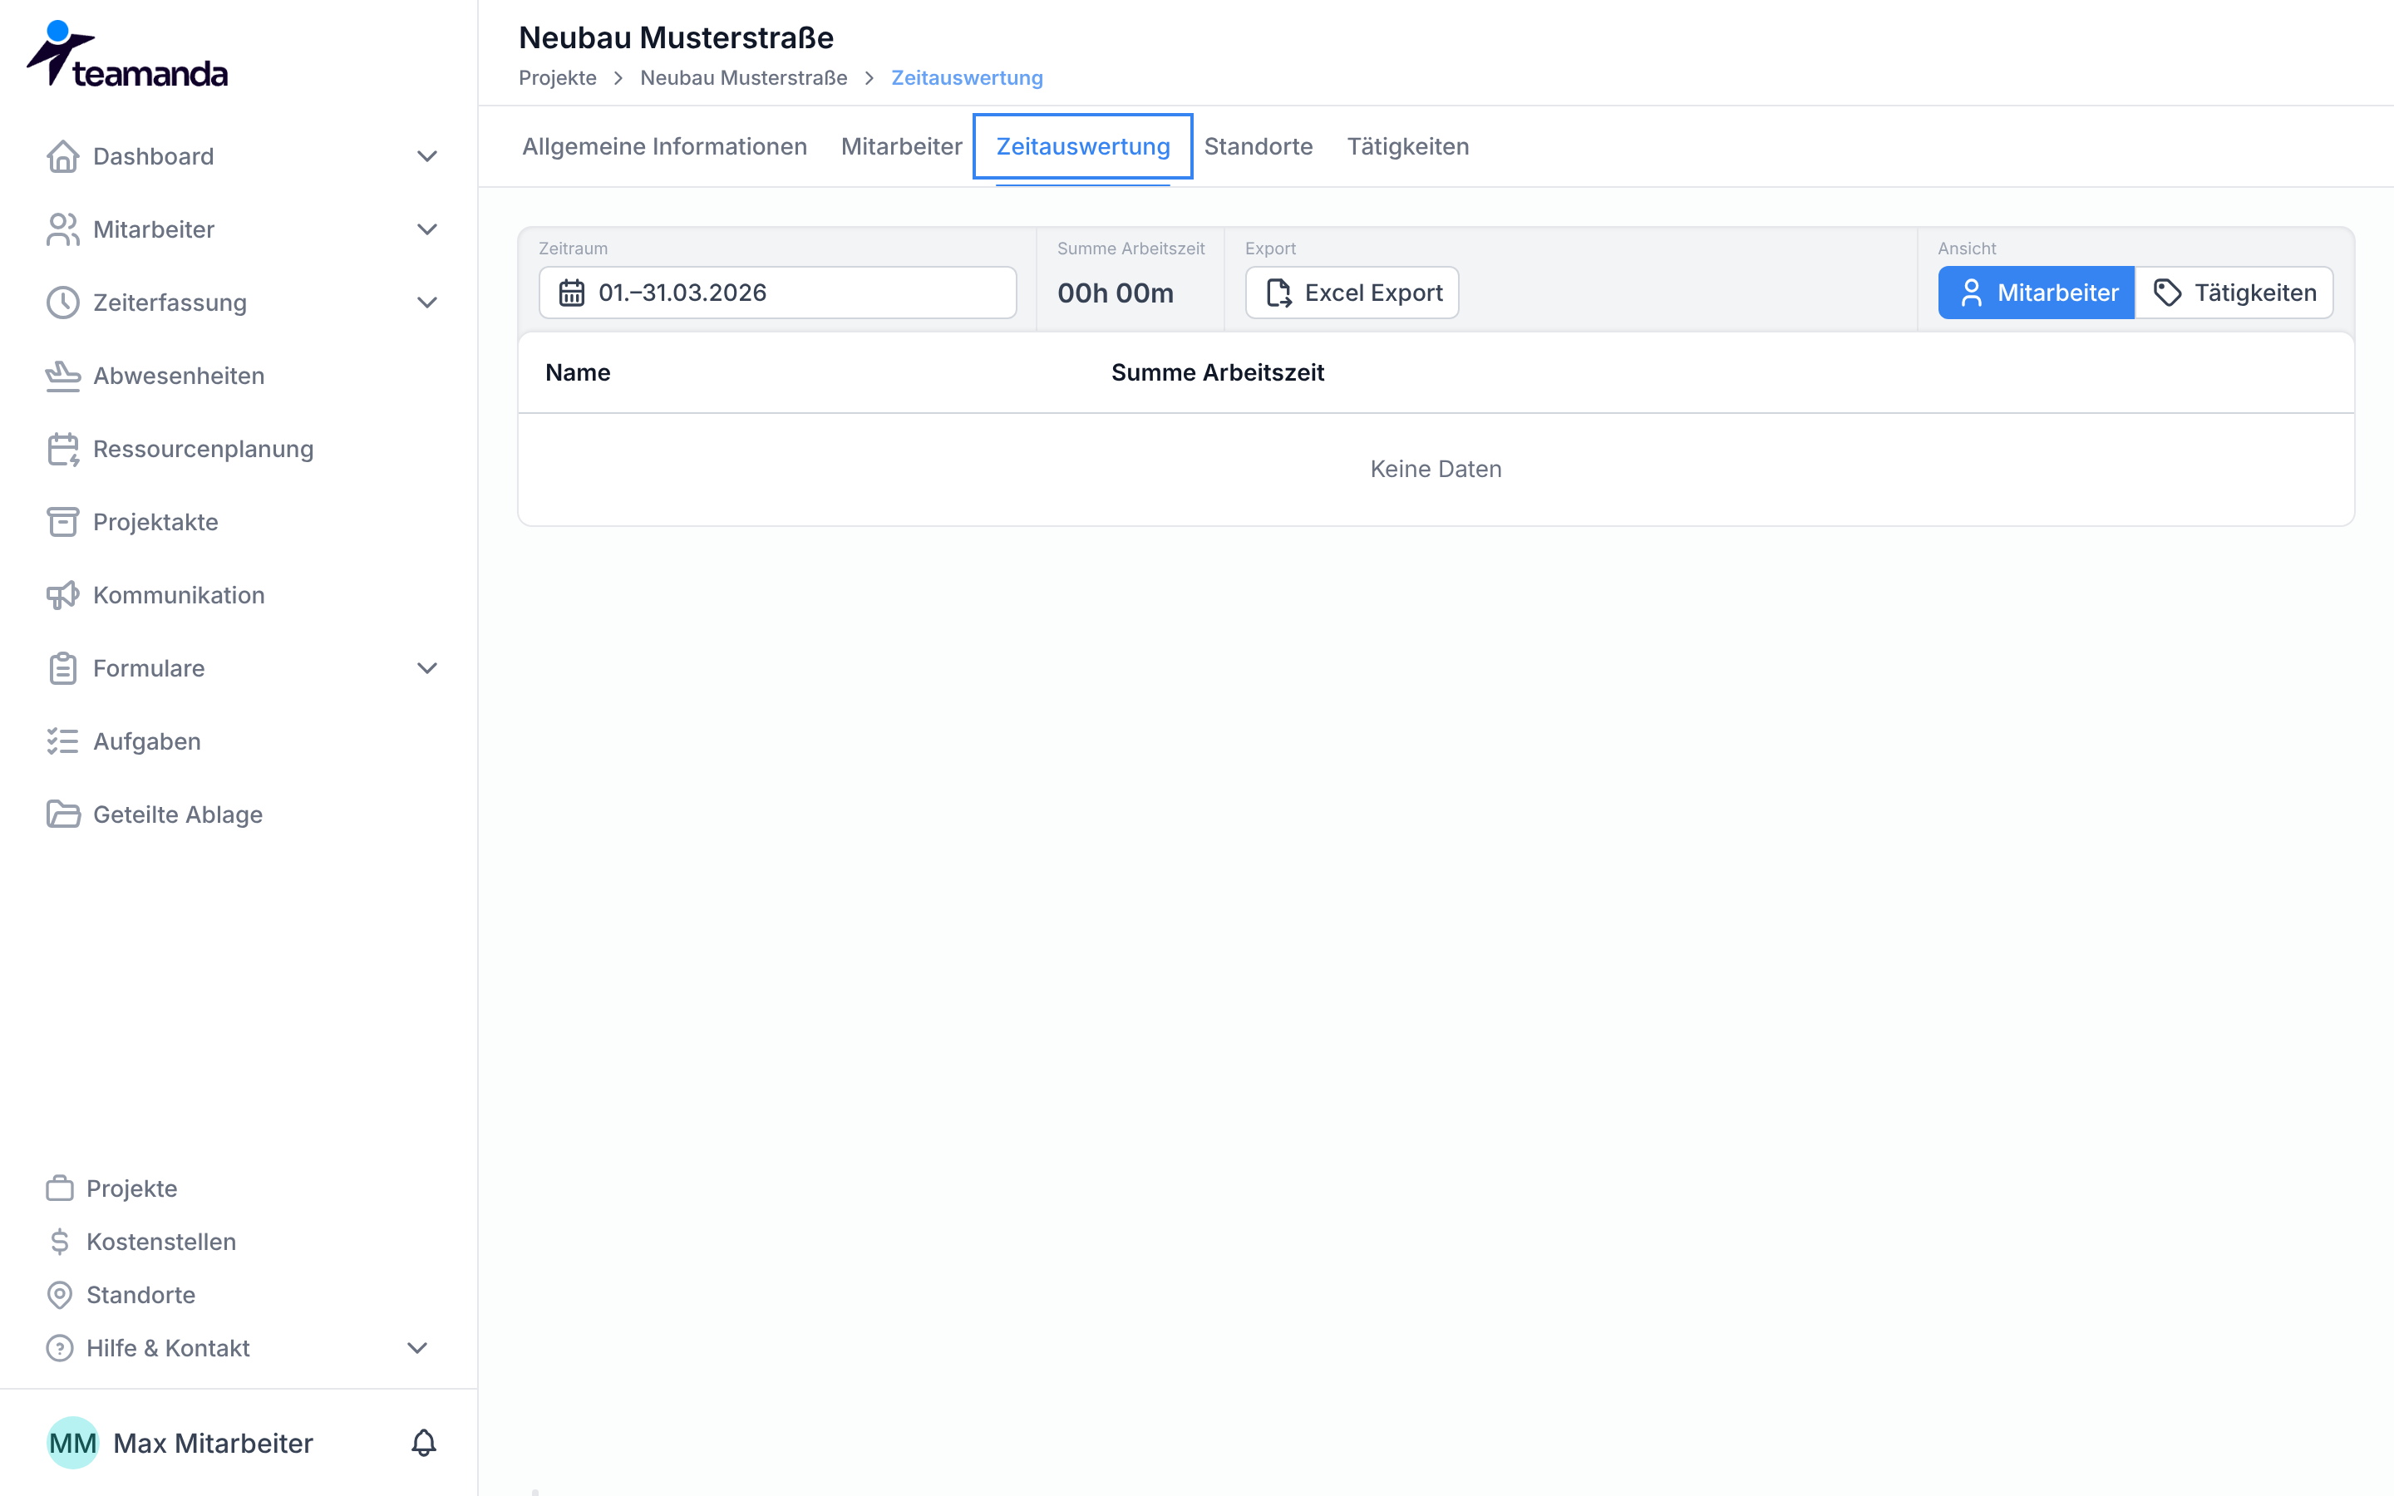Click the teamanda logo
This screenshot has width=2394, height=1496.
[128, 54]
